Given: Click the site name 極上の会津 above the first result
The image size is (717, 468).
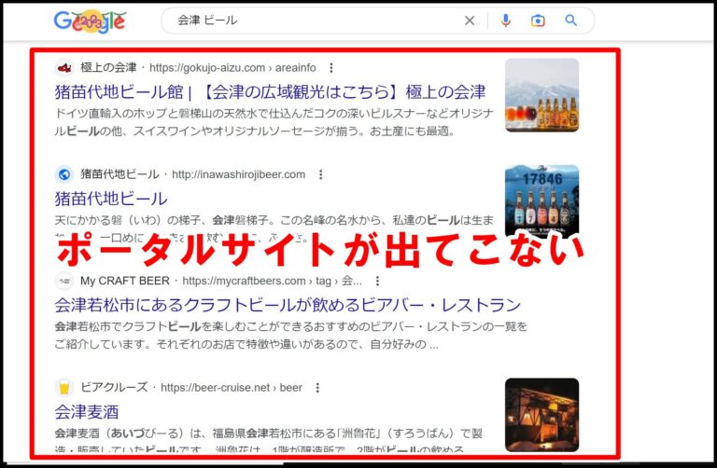Looking at the screenshot, I should pos(108,67).
